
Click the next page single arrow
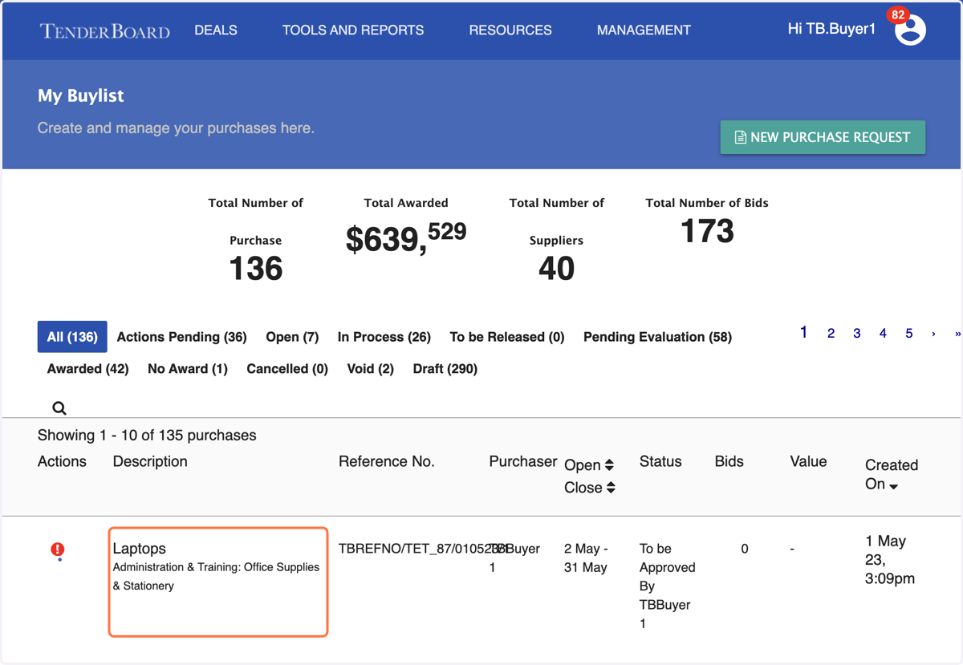[x=933, y=334]
